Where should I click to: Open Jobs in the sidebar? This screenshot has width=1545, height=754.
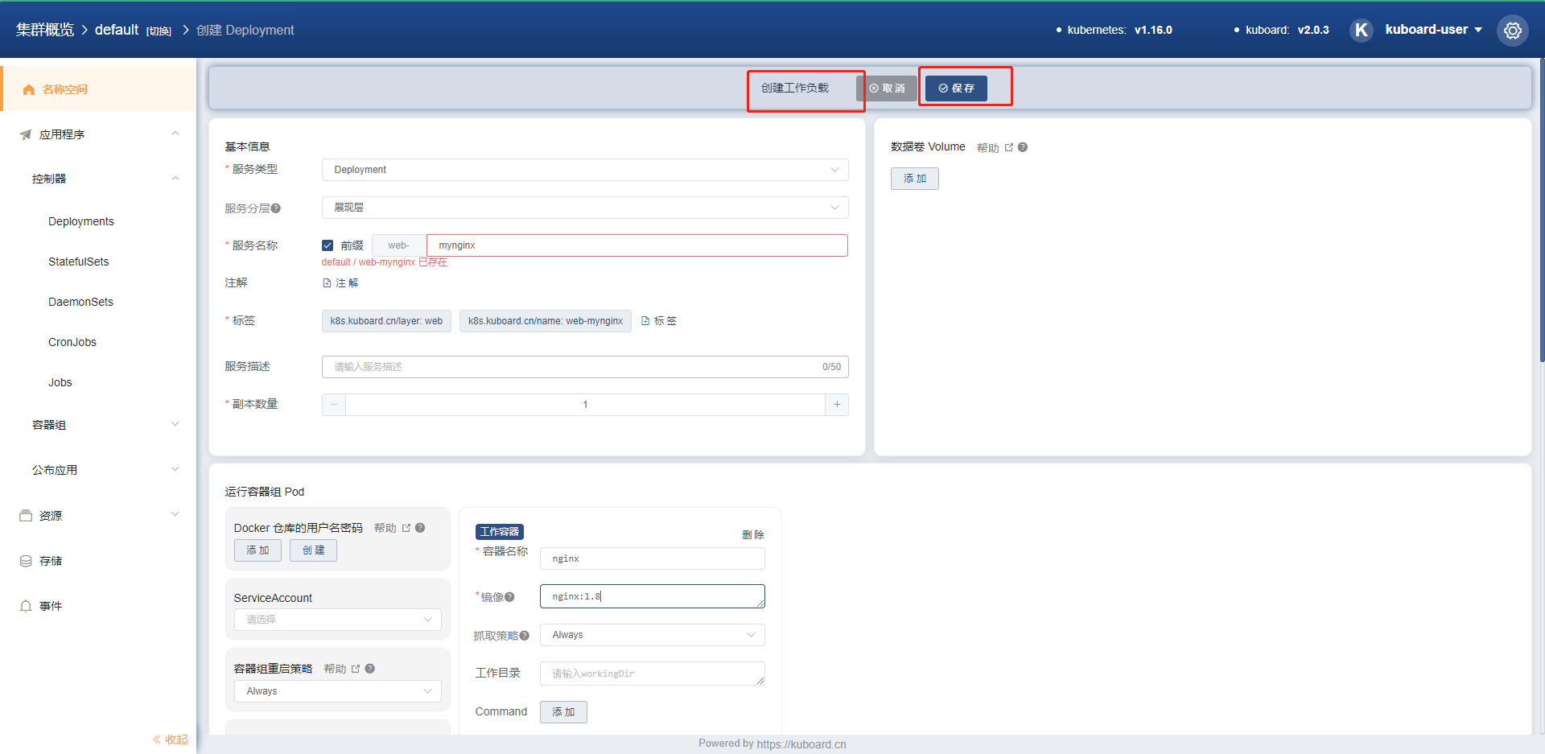pyautogui.click(x=60, y=382)
